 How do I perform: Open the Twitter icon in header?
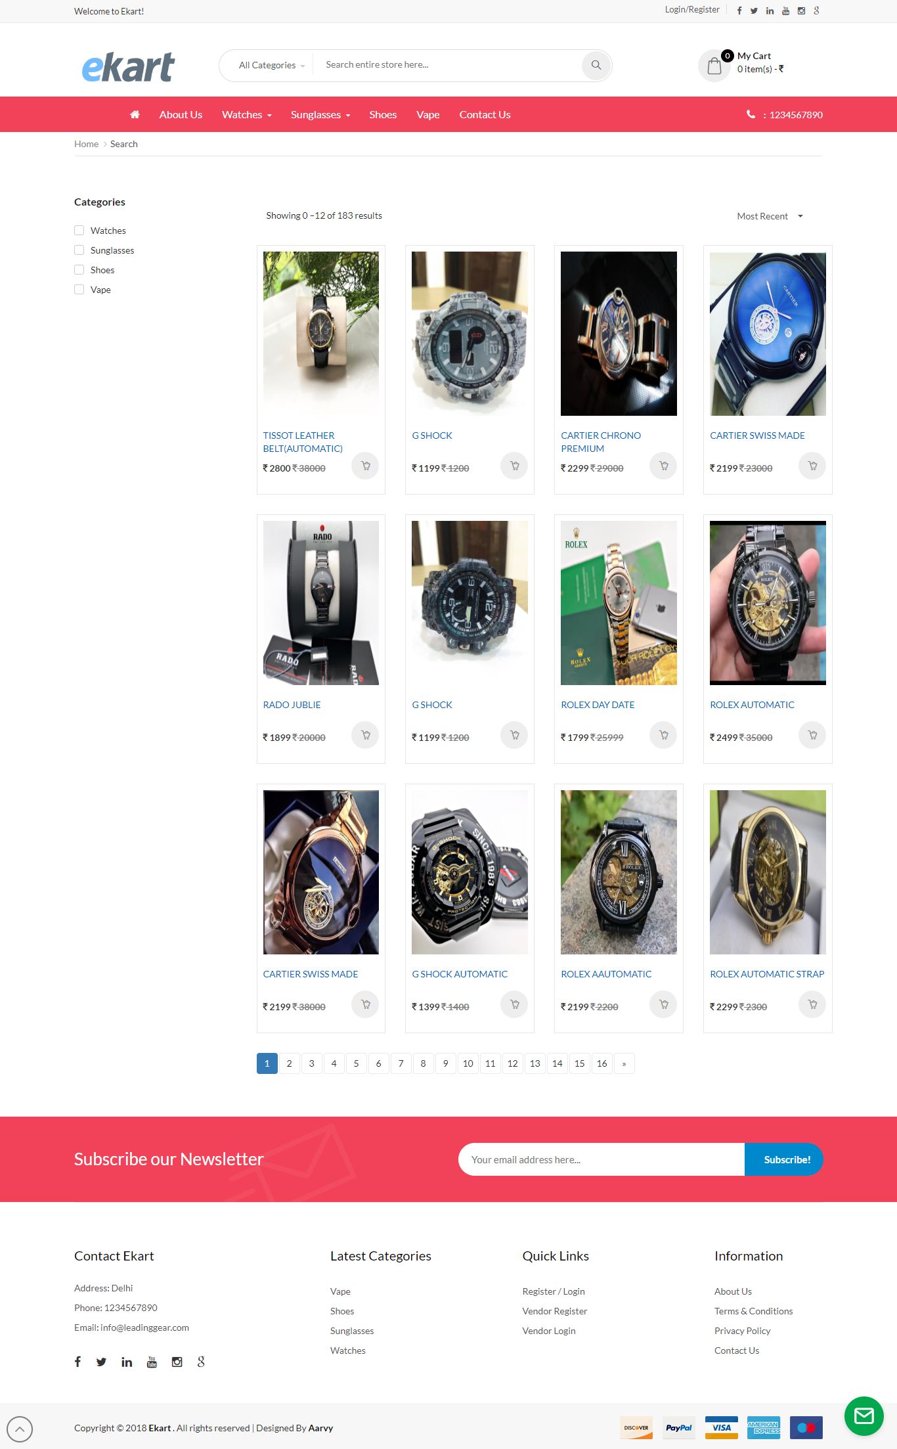pyautogui.click(x=754, y=11)
